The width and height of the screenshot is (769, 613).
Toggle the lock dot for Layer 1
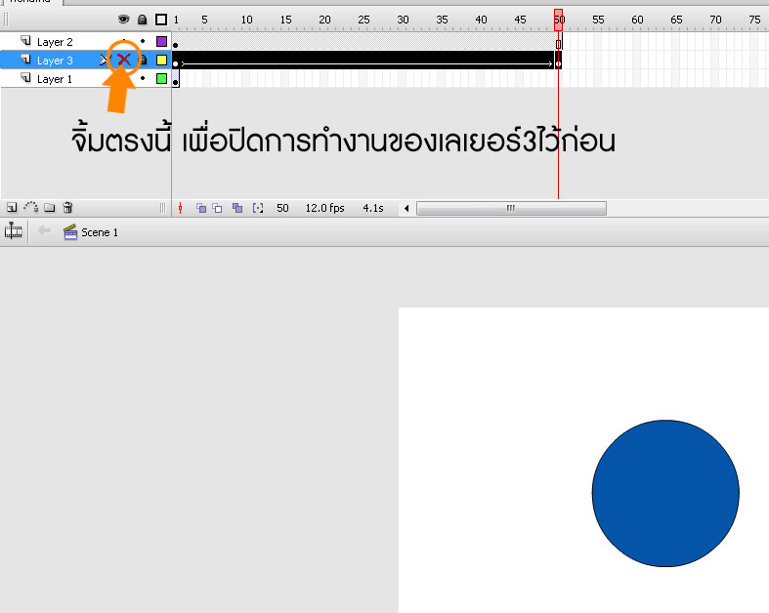(x=143, y=78)
